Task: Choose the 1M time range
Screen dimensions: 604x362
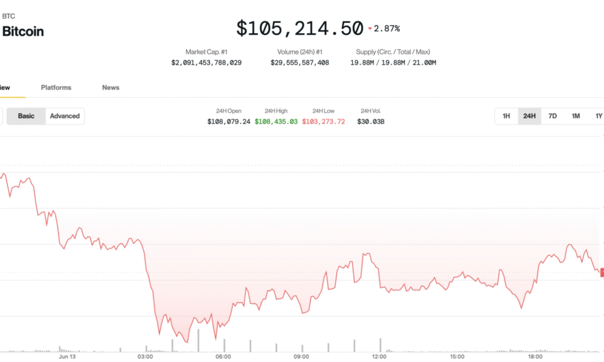Action: (576, 116)
